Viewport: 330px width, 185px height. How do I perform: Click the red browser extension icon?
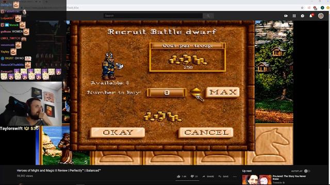coord(315,8)
